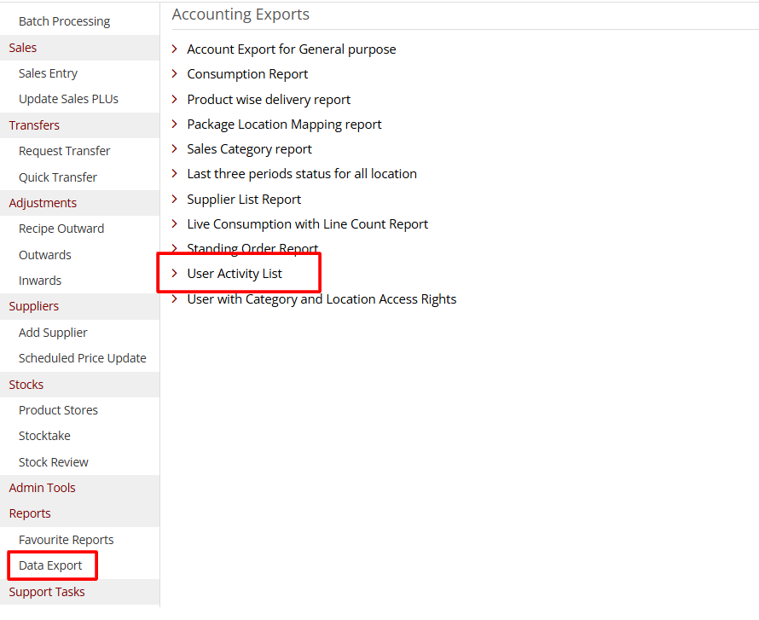
Task: Select the Admin Tools section header
Action: 42,487
